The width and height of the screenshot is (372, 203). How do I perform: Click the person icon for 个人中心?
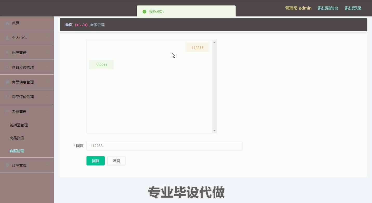8,38
